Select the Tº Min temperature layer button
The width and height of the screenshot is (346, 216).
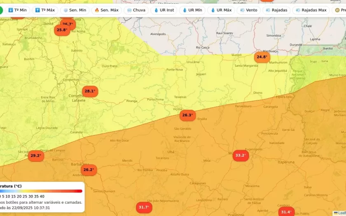coord(17,10)
